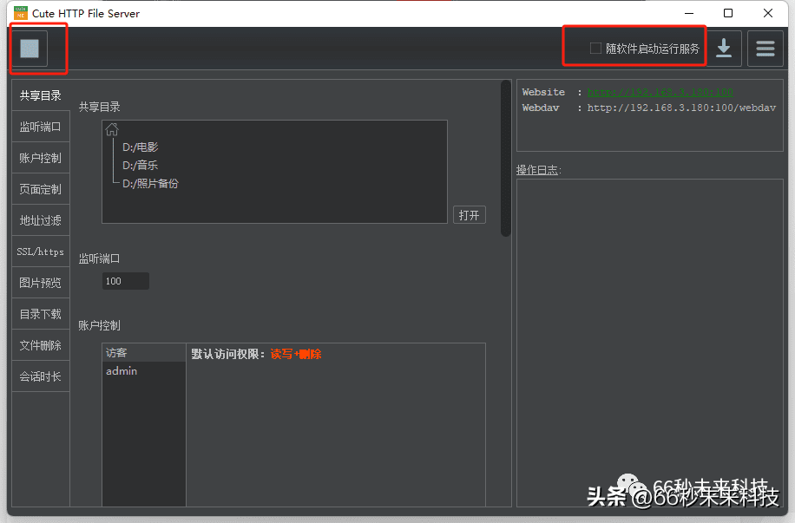Switch to the 图片预览 tab
Viewport: 795px width, 523px height.
click(x=40, y=282)
